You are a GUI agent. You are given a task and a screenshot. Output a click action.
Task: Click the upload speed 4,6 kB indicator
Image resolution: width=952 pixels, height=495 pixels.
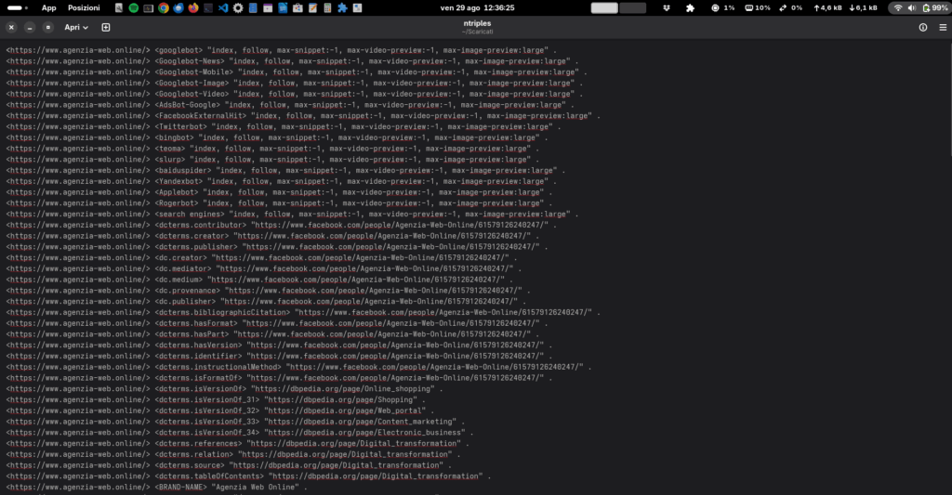point(827,7)
